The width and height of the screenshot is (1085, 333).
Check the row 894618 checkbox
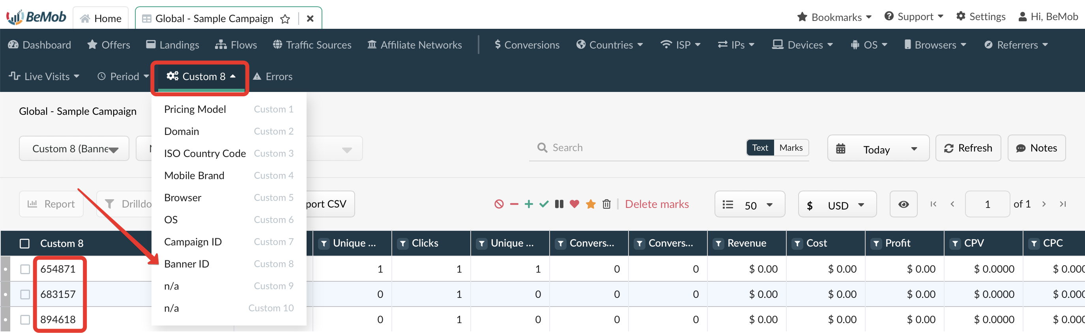click(x=25, y=320)
